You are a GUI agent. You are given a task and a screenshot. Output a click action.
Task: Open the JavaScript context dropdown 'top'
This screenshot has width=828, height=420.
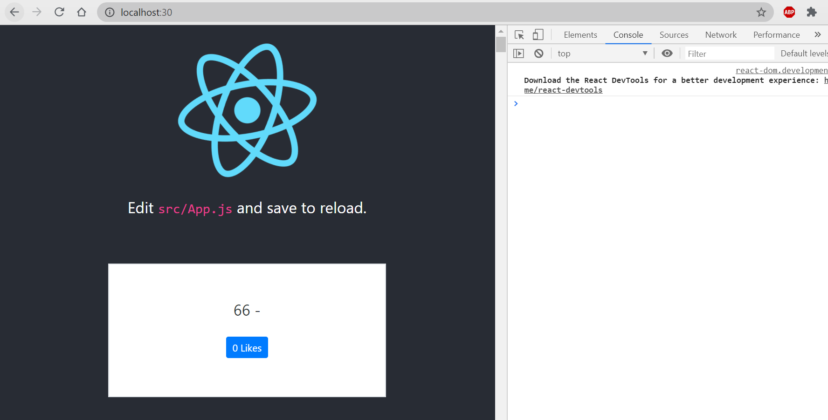(602, 54)
